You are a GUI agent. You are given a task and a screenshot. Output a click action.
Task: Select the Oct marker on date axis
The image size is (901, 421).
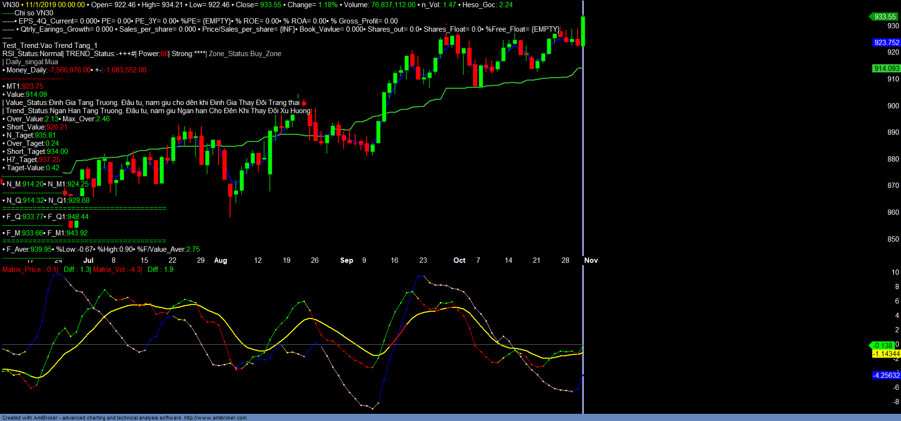459,260
